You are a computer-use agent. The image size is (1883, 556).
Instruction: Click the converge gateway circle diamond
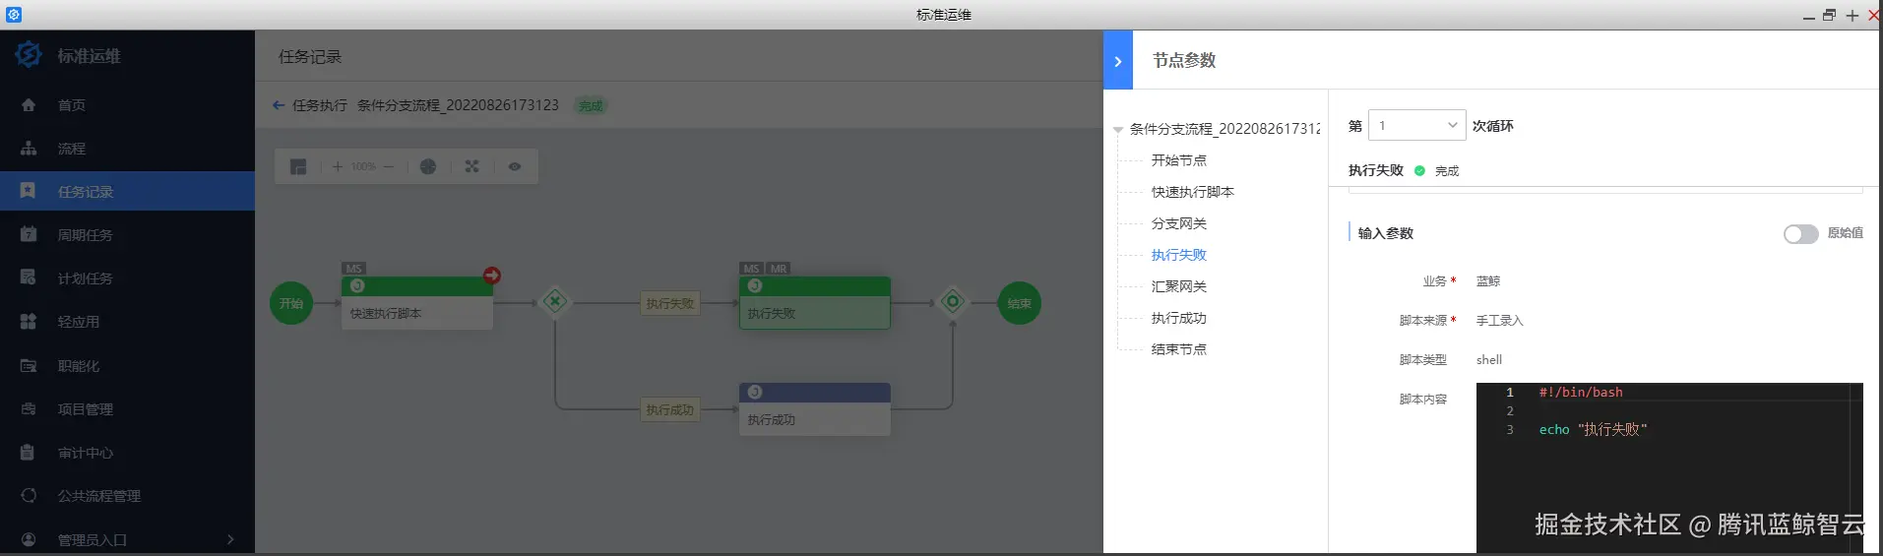click(x=953, y=301)
